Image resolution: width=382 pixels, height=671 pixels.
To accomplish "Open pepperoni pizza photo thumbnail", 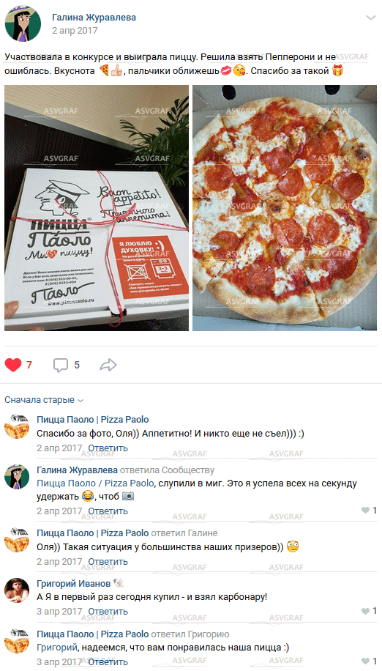I will 285,208.
